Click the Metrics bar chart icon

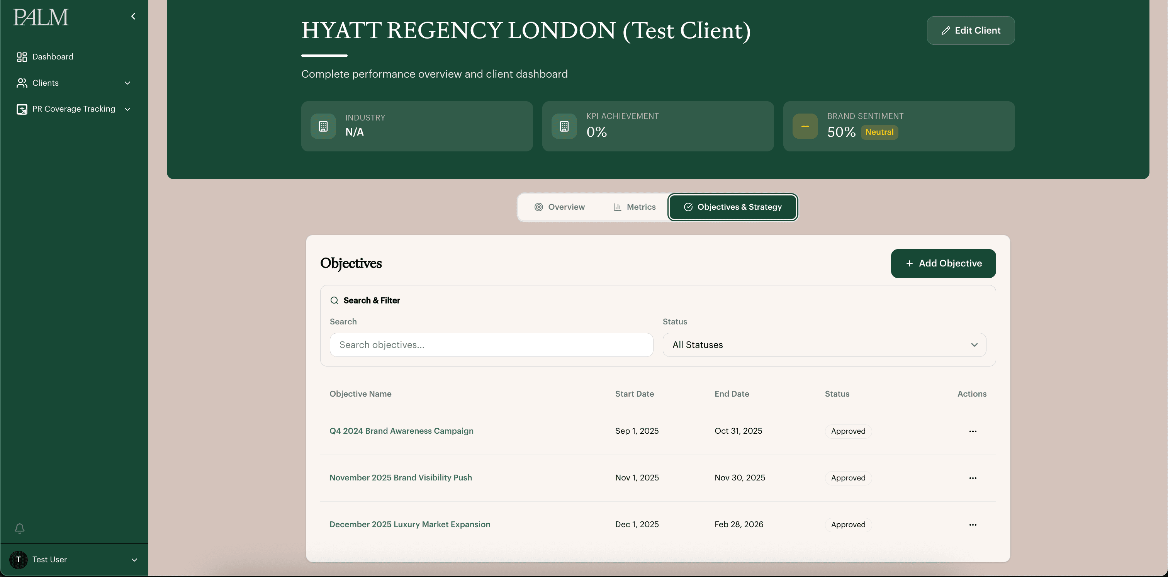click(x=617, y=207)
